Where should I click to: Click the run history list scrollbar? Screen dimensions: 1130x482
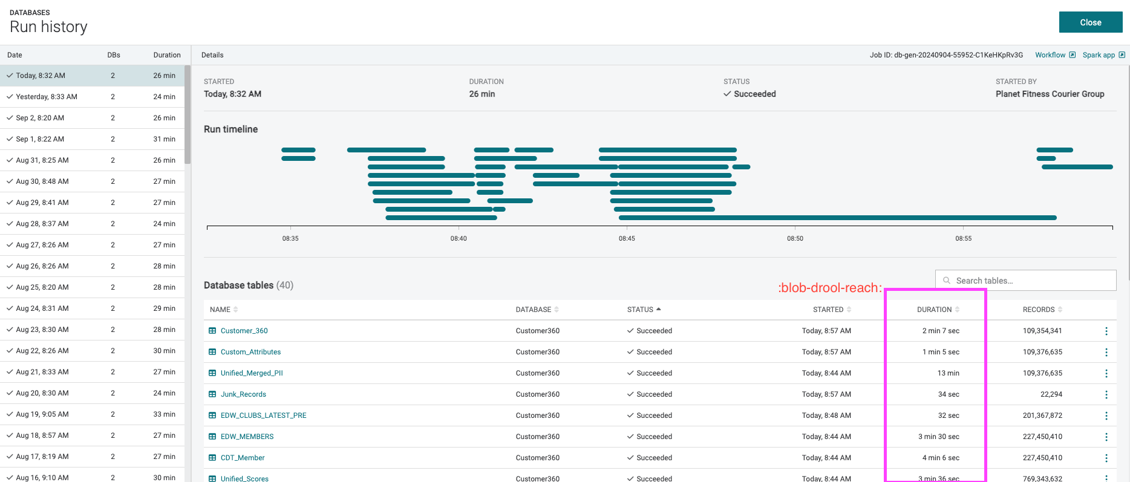[x=188, y=115]
